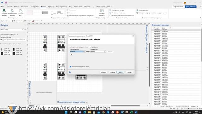Screen dimensions: 202x114
Task: Select the Страница-1 page tab
Action: 31,106
